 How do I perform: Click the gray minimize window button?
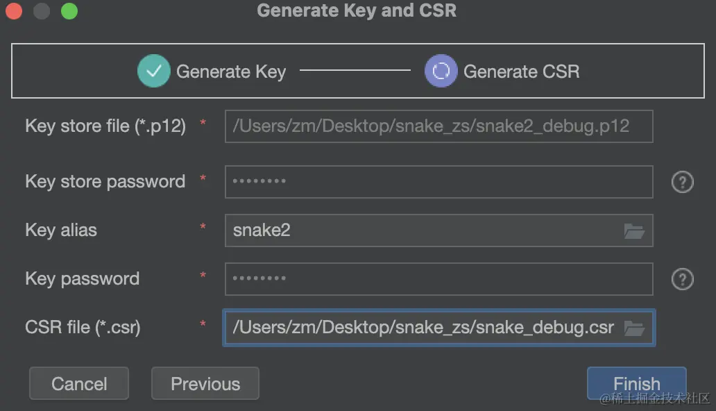coord(42,11)
